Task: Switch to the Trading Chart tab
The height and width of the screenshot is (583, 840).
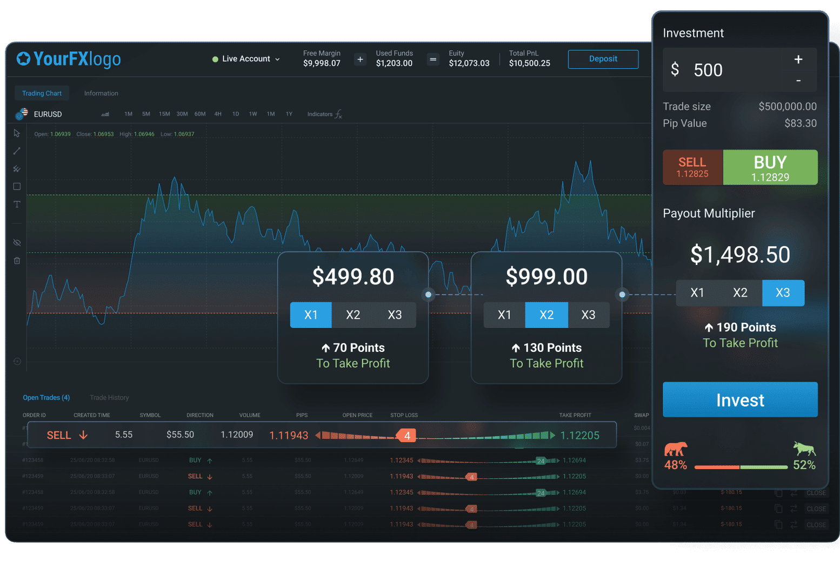Action: [x=42, y=93]
